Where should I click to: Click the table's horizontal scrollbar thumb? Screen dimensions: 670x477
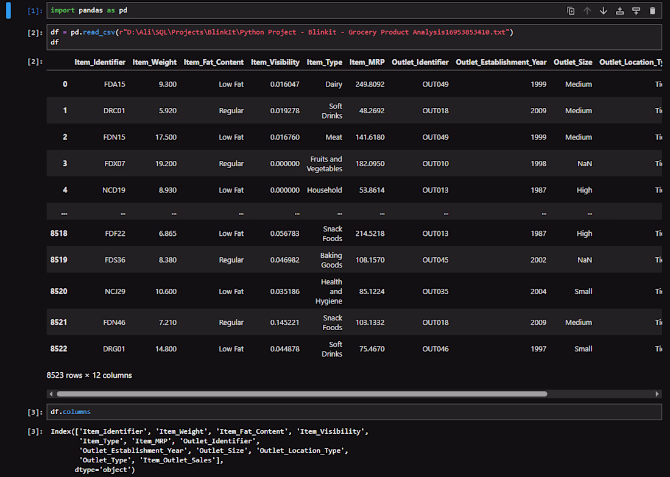pyautogui.click(x=301, y=394)
